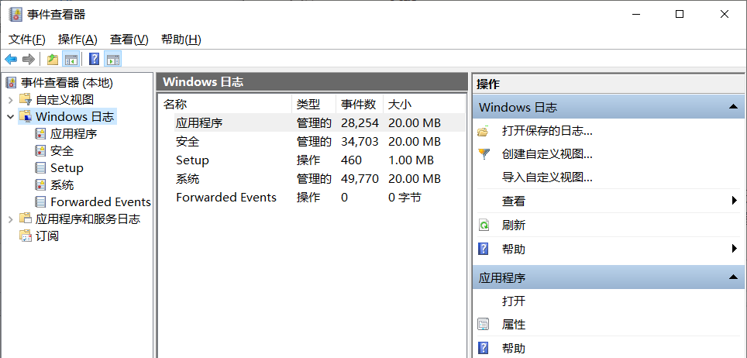Click the 应用程序和服务日志 folder icon
This screenshot has height=358, width=747.
coord(26,219)
